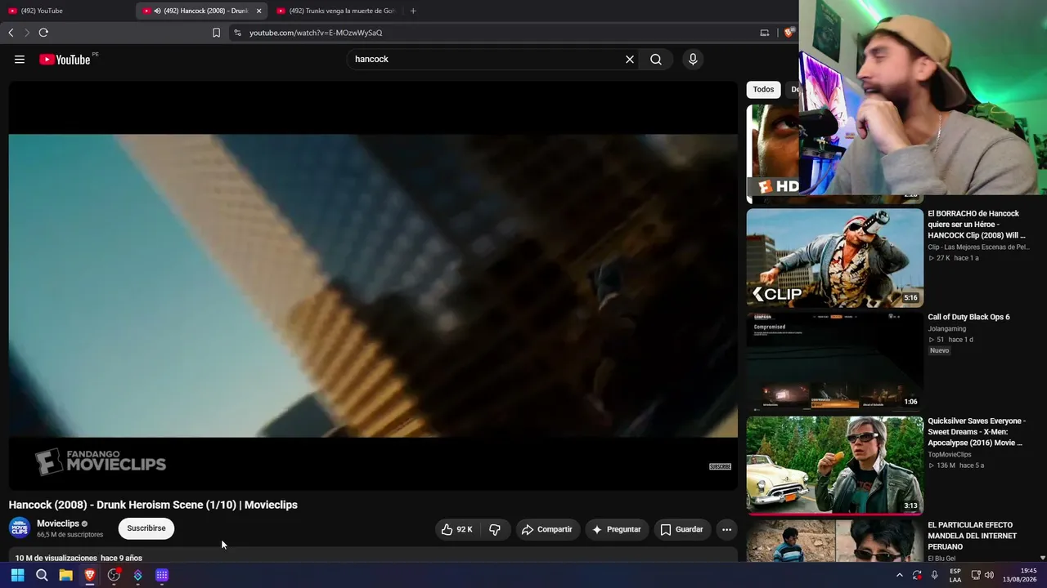Open the 'El BORRACHO de Hancock' video thumbnail
The height and width of the screenshot is (588, 1047).
835,258
